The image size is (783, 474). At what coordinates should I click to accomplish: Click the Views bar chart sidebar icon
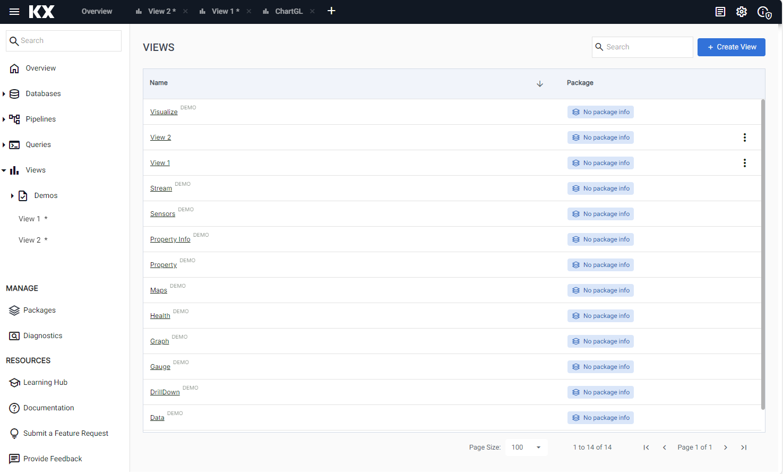click(x=14, y=170)
